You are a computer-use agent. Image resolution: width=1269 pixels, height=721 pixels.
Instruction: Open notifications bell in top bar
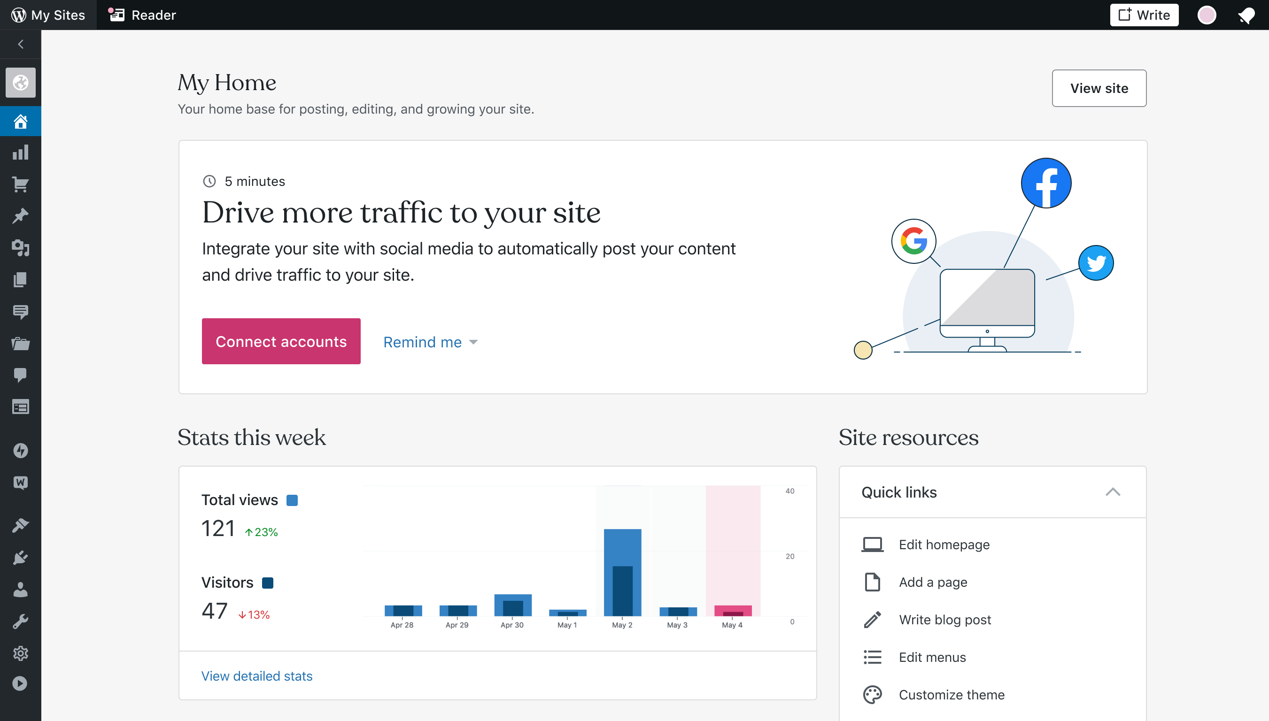pos(1246,15)
